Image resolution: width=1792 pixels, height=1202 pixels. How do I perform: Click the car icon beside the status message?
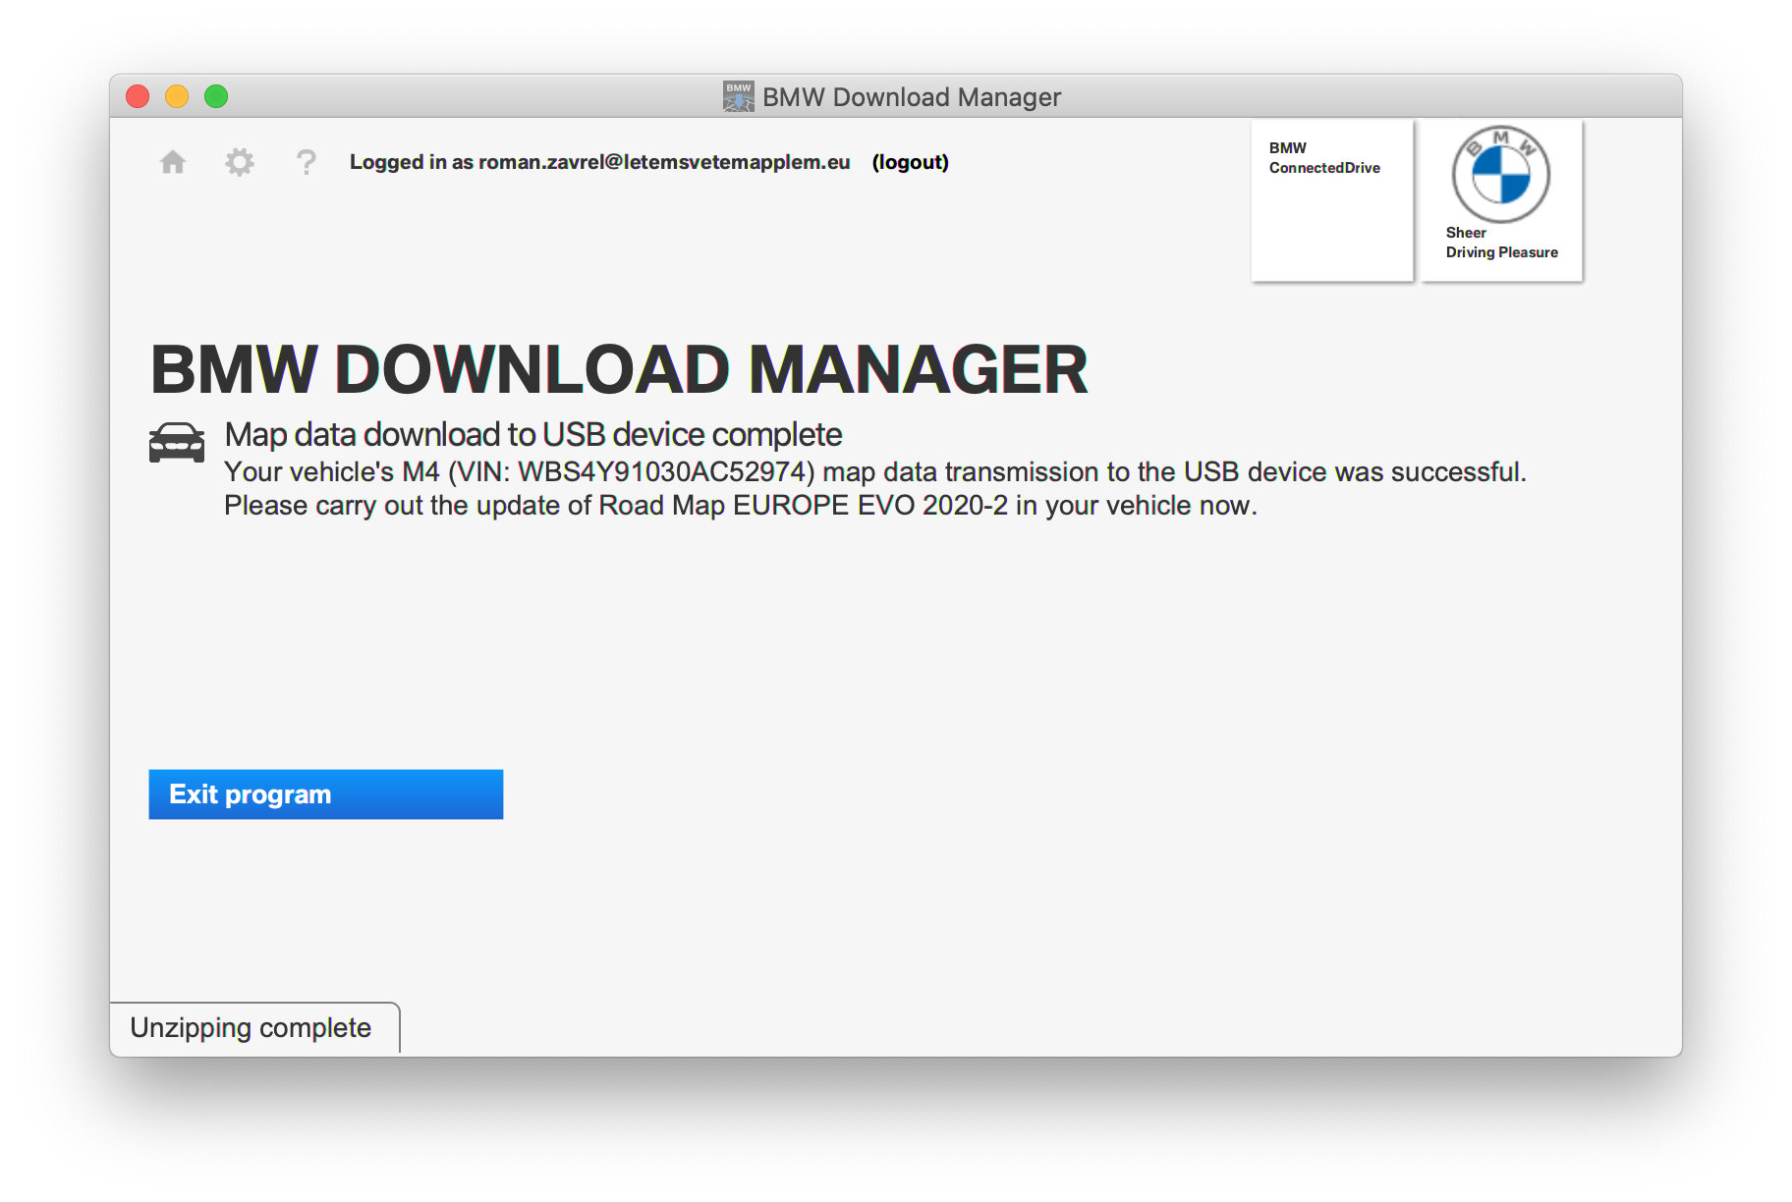pyautogui.click(x=177, y=442)
